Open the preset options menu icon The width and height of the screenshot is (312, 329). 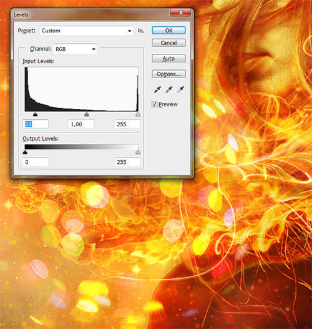tap(140, 31)
